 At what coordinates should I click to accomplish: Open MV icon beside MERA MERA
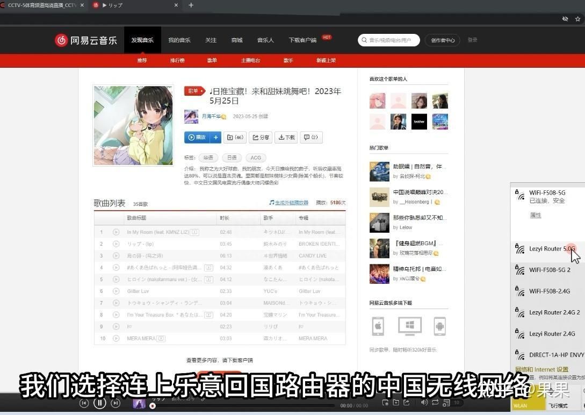161,339
